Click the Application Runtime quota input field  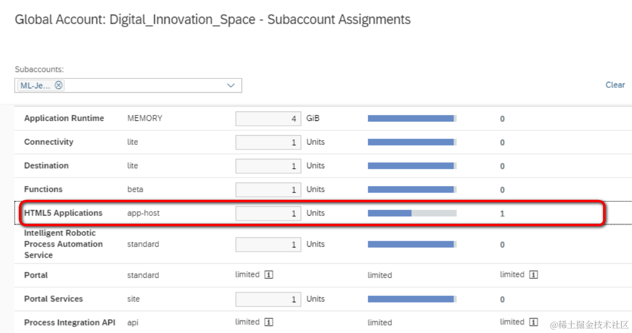268,119
